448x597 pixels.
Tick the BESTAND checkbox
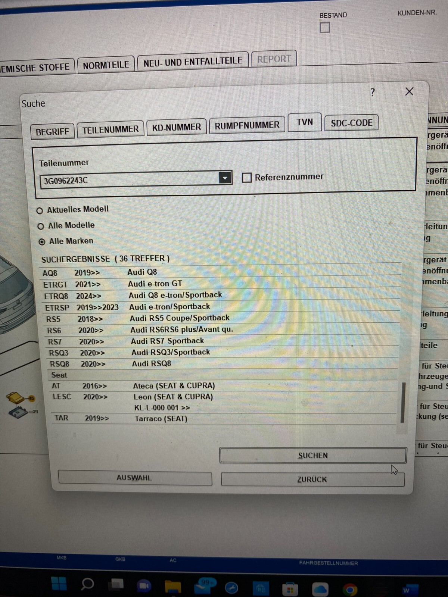click(x=325, y=28)
